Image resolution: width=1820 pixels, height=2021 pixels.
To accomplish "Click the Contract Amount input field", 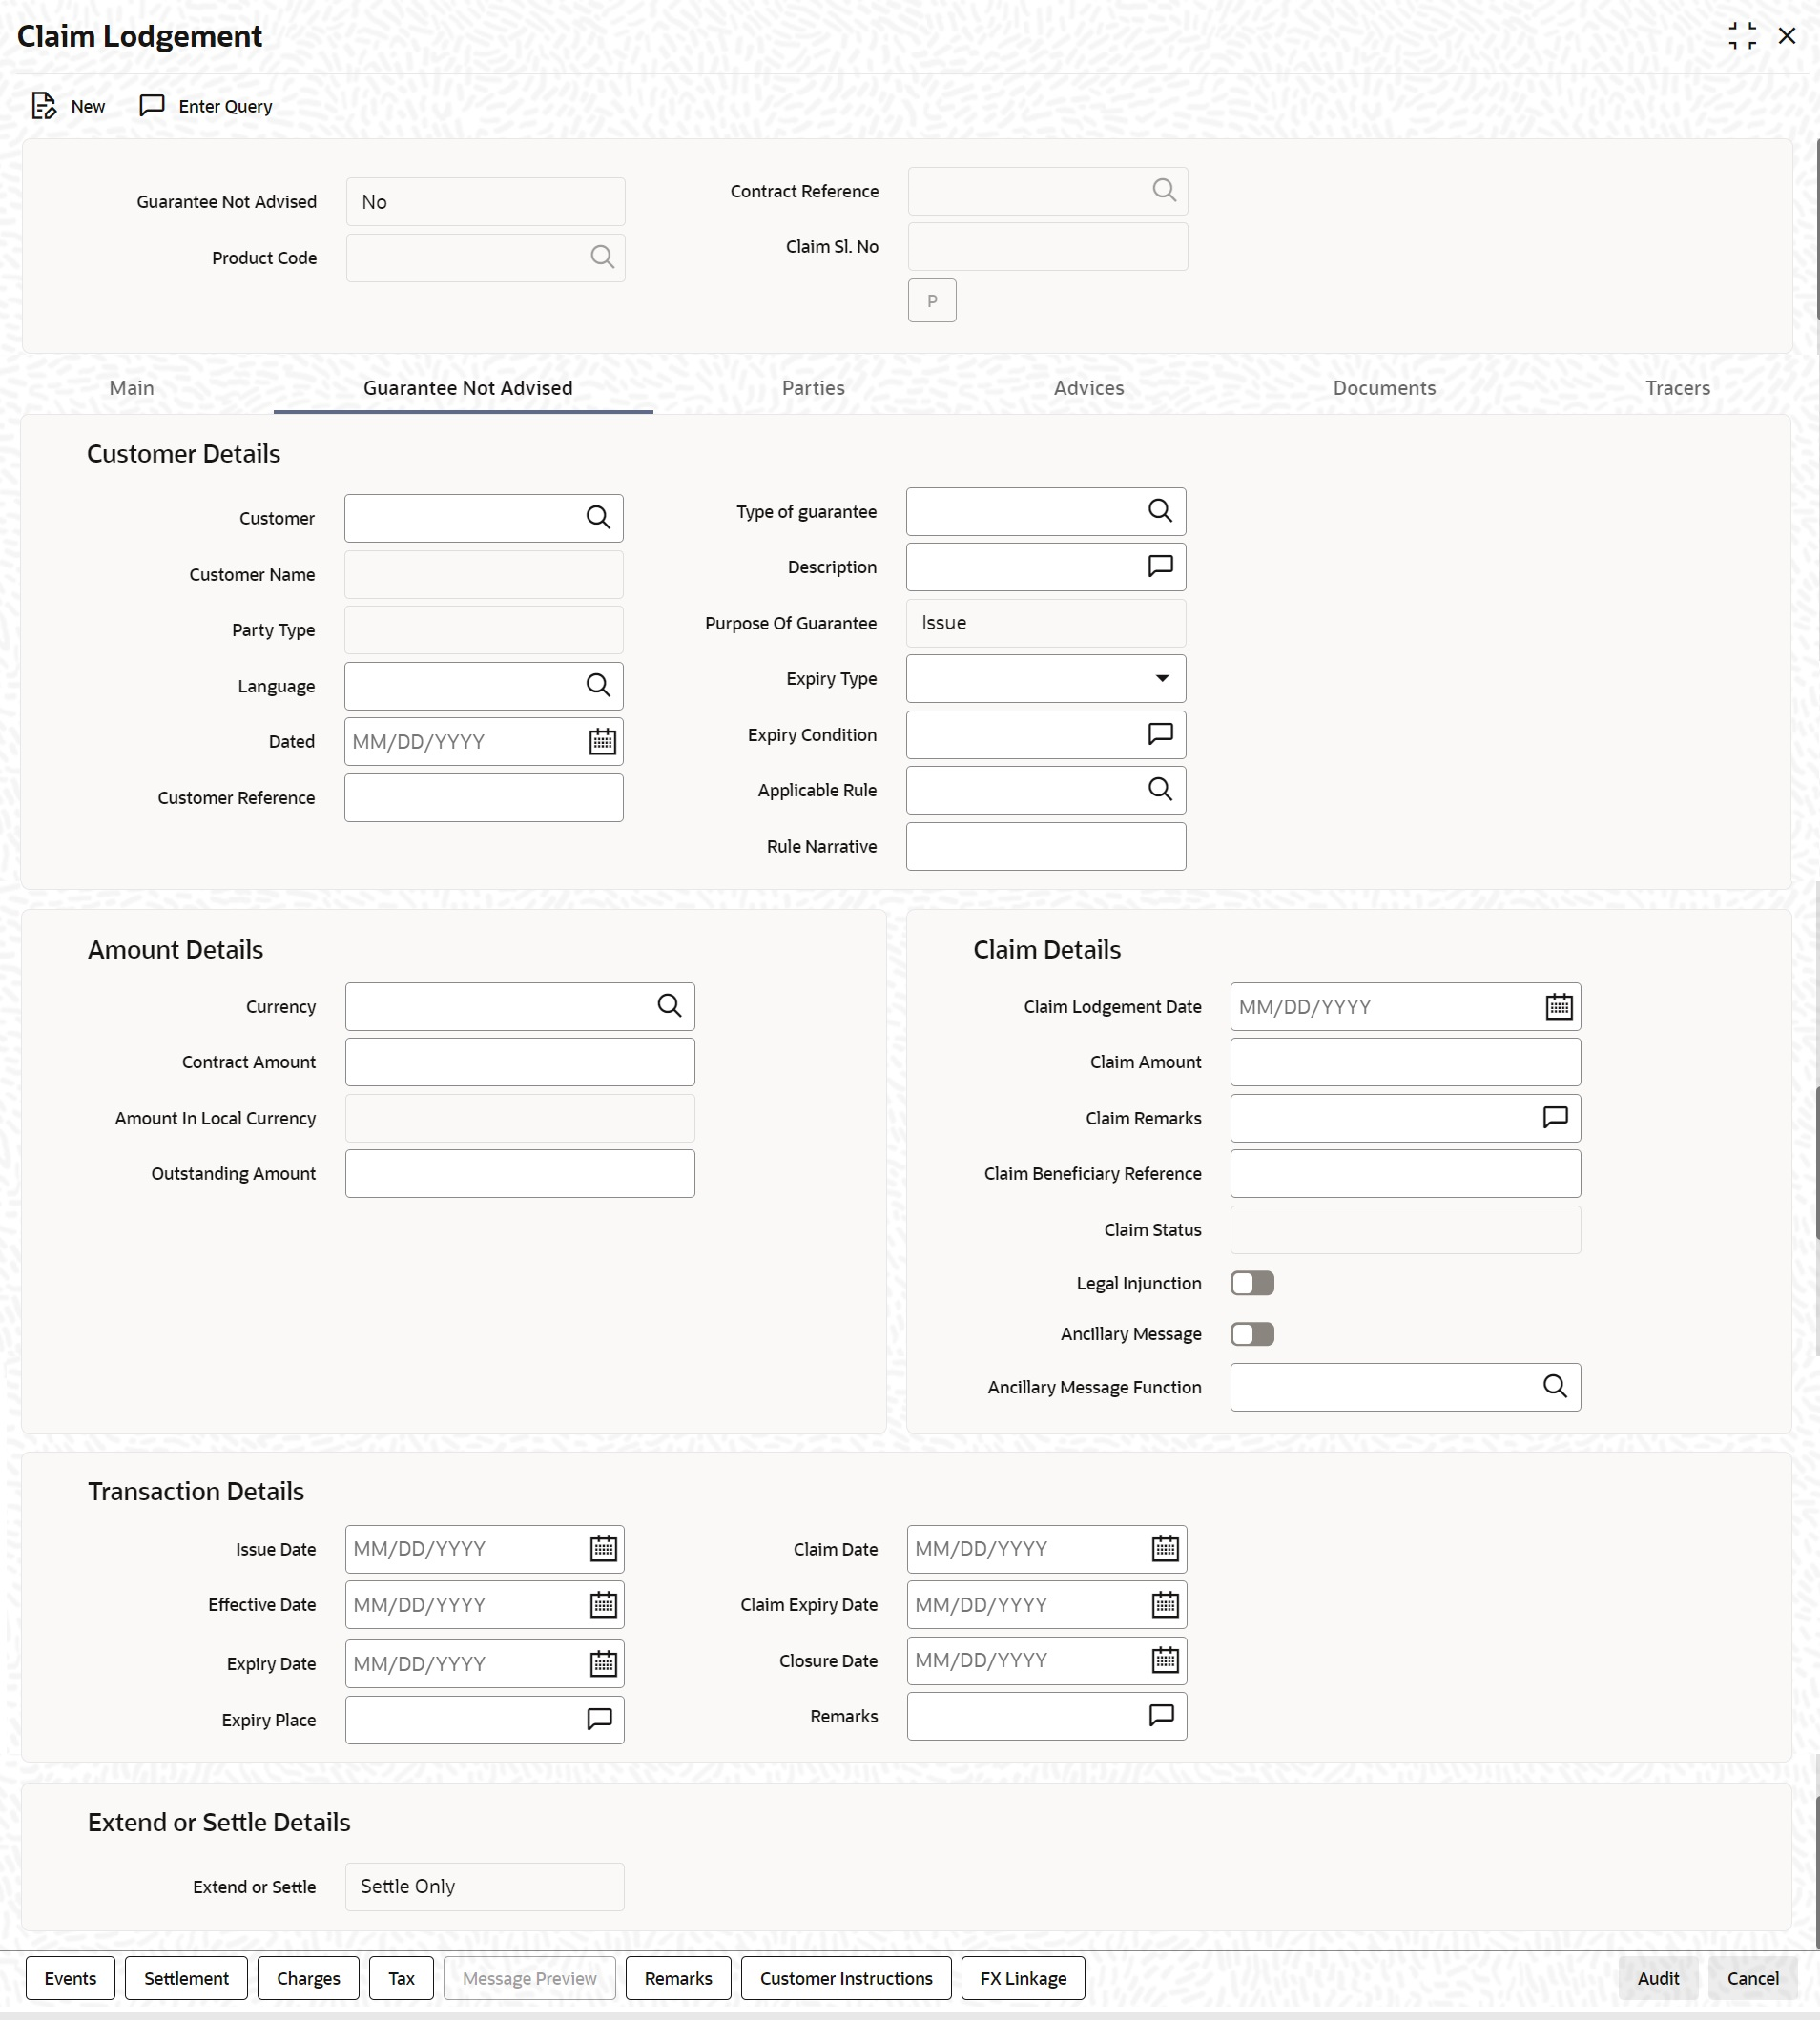I will [520, 1062].
